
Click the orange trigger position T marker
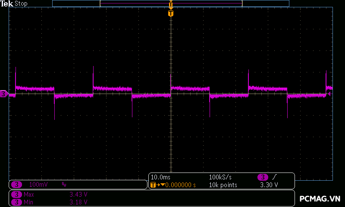click(x=171, y=13)
